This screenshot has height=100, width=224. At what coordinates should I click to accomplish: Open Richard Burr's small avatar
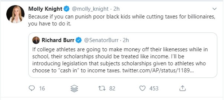pos(36,40)
